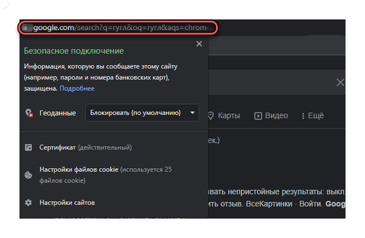This screenshot has width=365, height=238.
Task: Open the Ещё menu
Action: pyautogui.click(x=313, y=115)
